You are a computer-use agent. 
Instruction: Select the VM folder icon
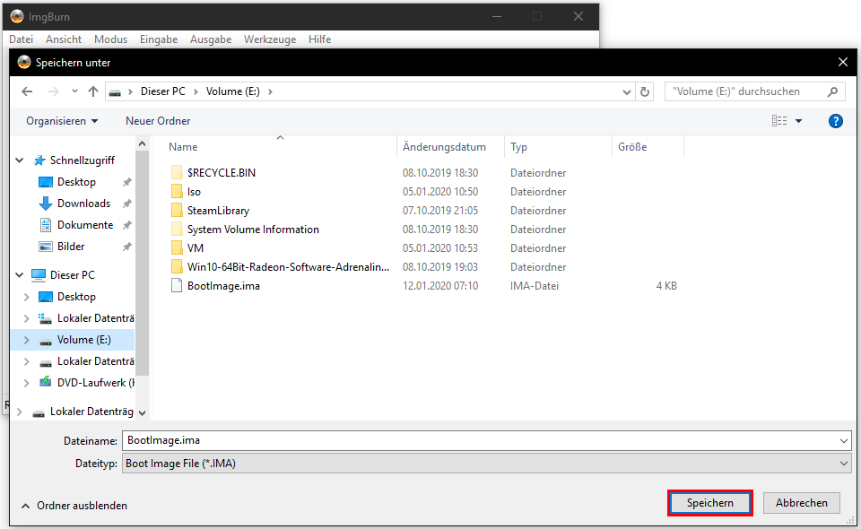click(177, 248)
